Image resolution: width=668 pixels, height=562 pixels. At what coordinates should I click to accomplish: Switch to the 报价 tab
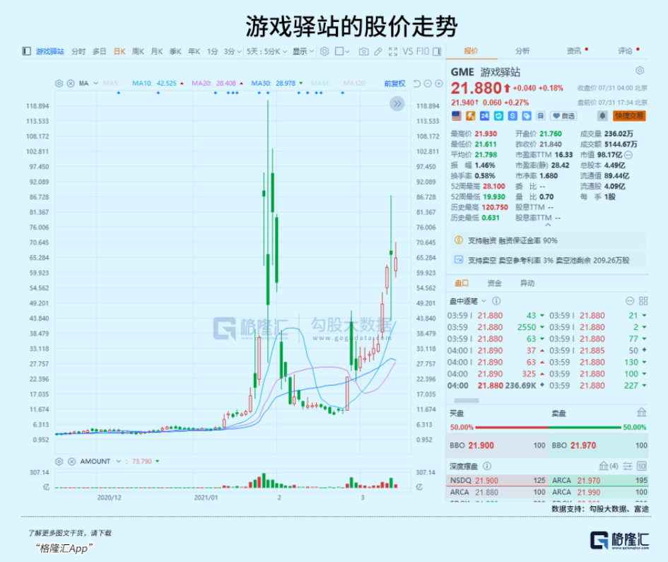coord(471,51)
